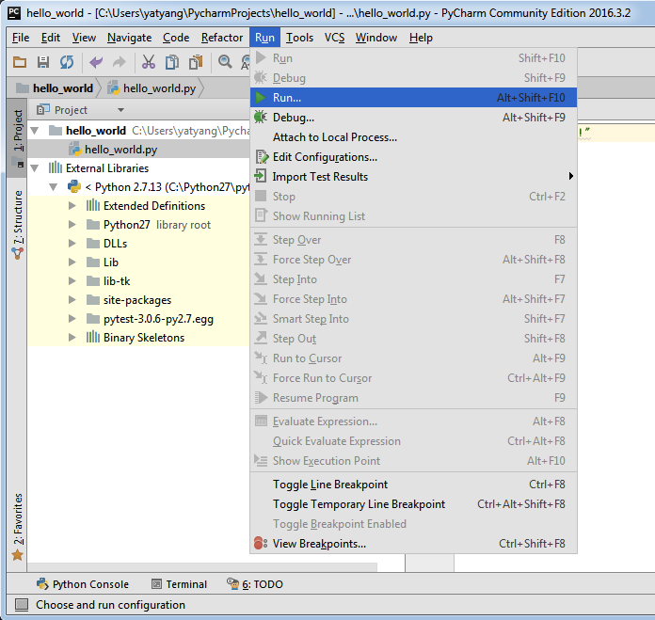Open the 6: TODO tool window
The width and height of the screenshot is (655, 620).
[255, 584]
